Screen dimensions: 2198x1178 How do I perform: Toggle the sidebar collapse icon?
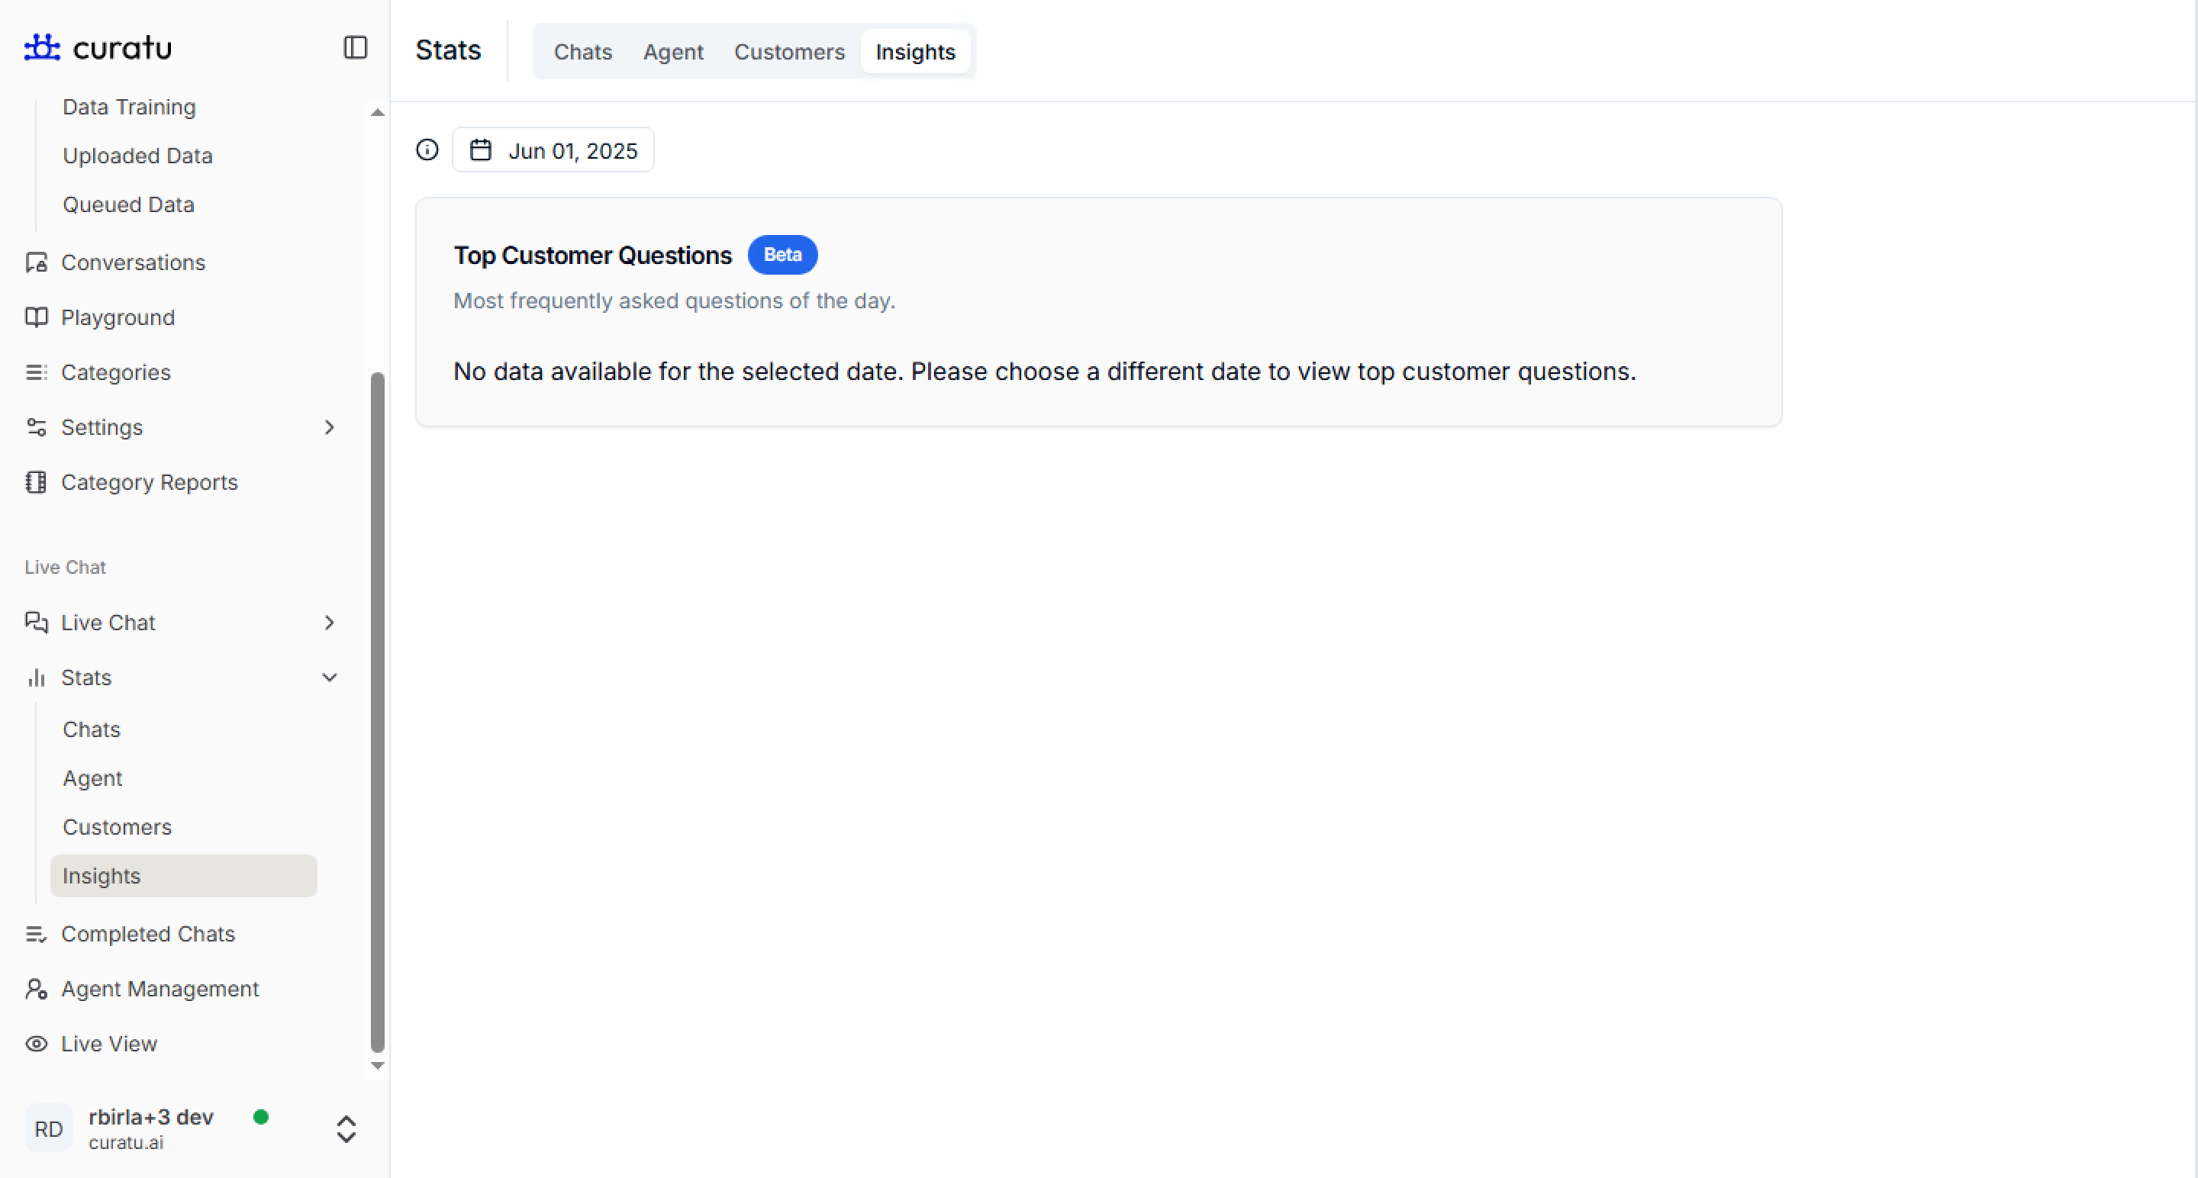[x=355, y=48]
